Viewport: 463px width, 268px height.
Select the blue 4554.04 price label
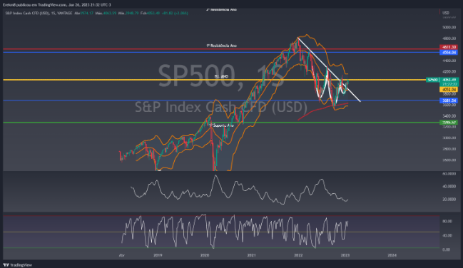[x=449, y=52]
